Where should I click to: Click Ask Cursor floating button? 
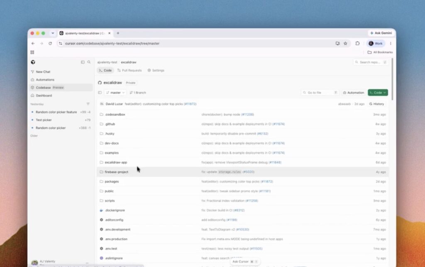(x=245, y=262)
